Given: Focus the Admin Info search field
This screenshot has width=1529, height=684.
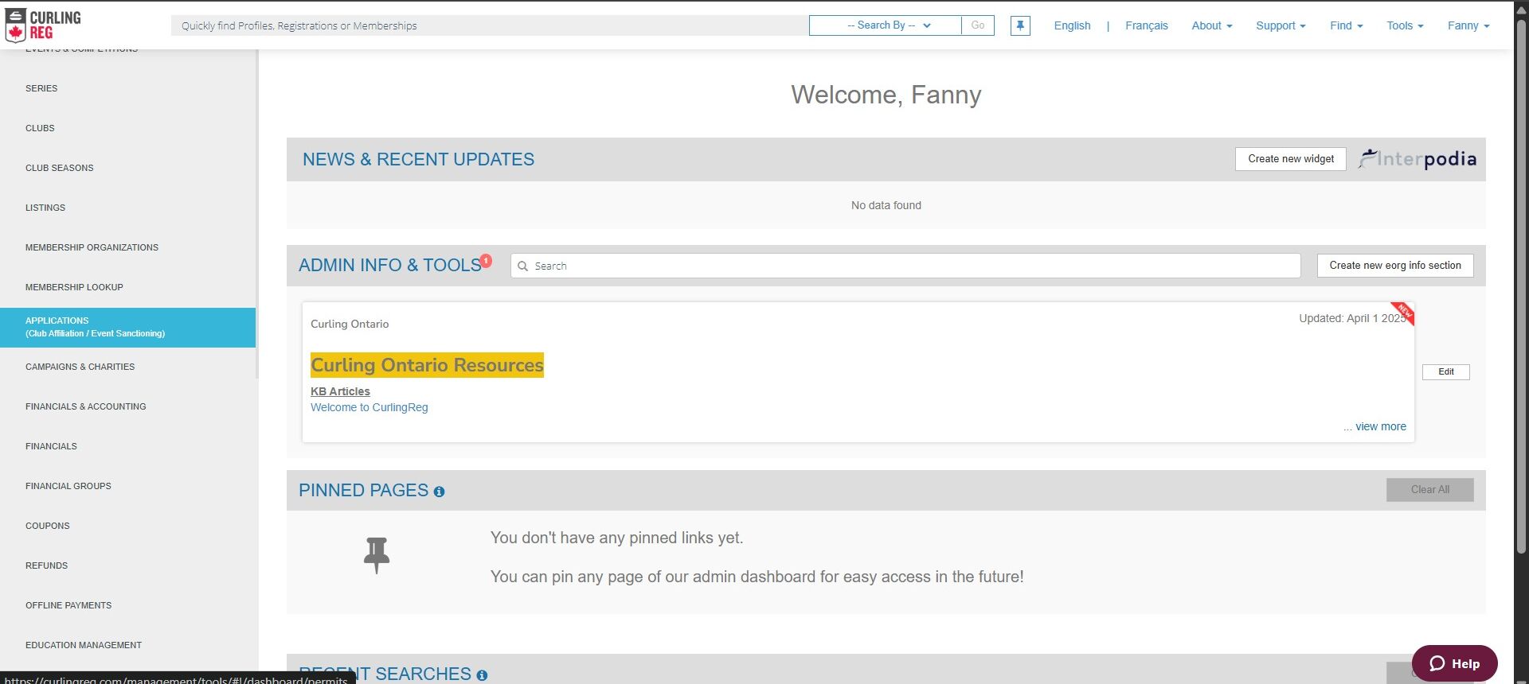Looking at the screenshot, I should [x=905, y=266].
